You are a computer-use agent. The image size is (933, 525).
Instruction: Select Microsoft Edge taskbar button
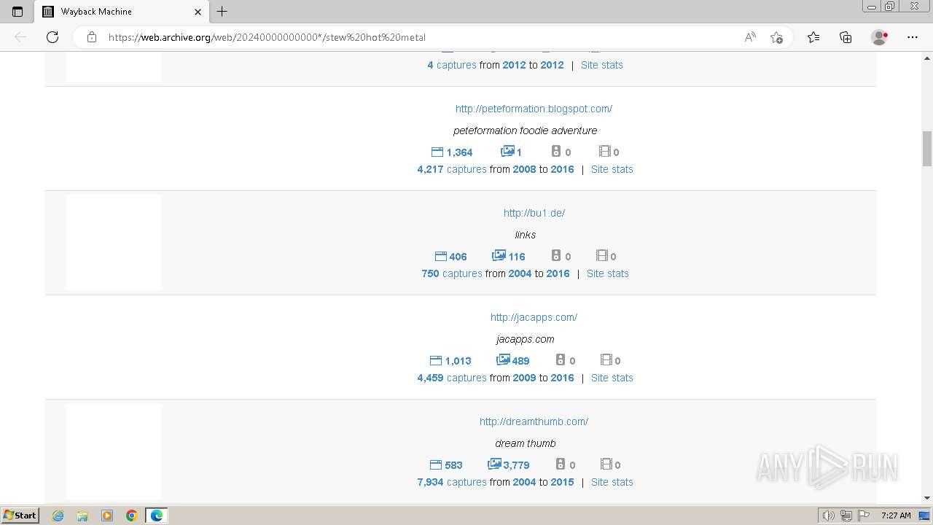[157, 516]
